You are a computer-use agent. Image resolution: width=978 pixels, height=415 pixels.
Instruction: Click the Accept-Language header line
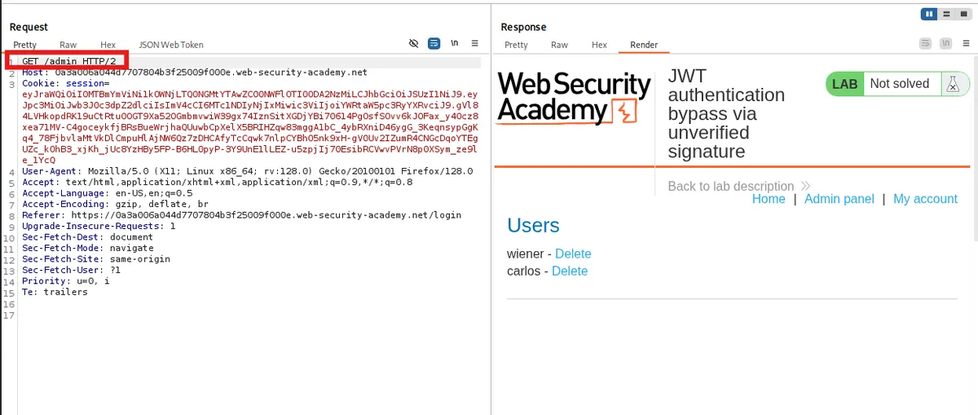[107, 193]
